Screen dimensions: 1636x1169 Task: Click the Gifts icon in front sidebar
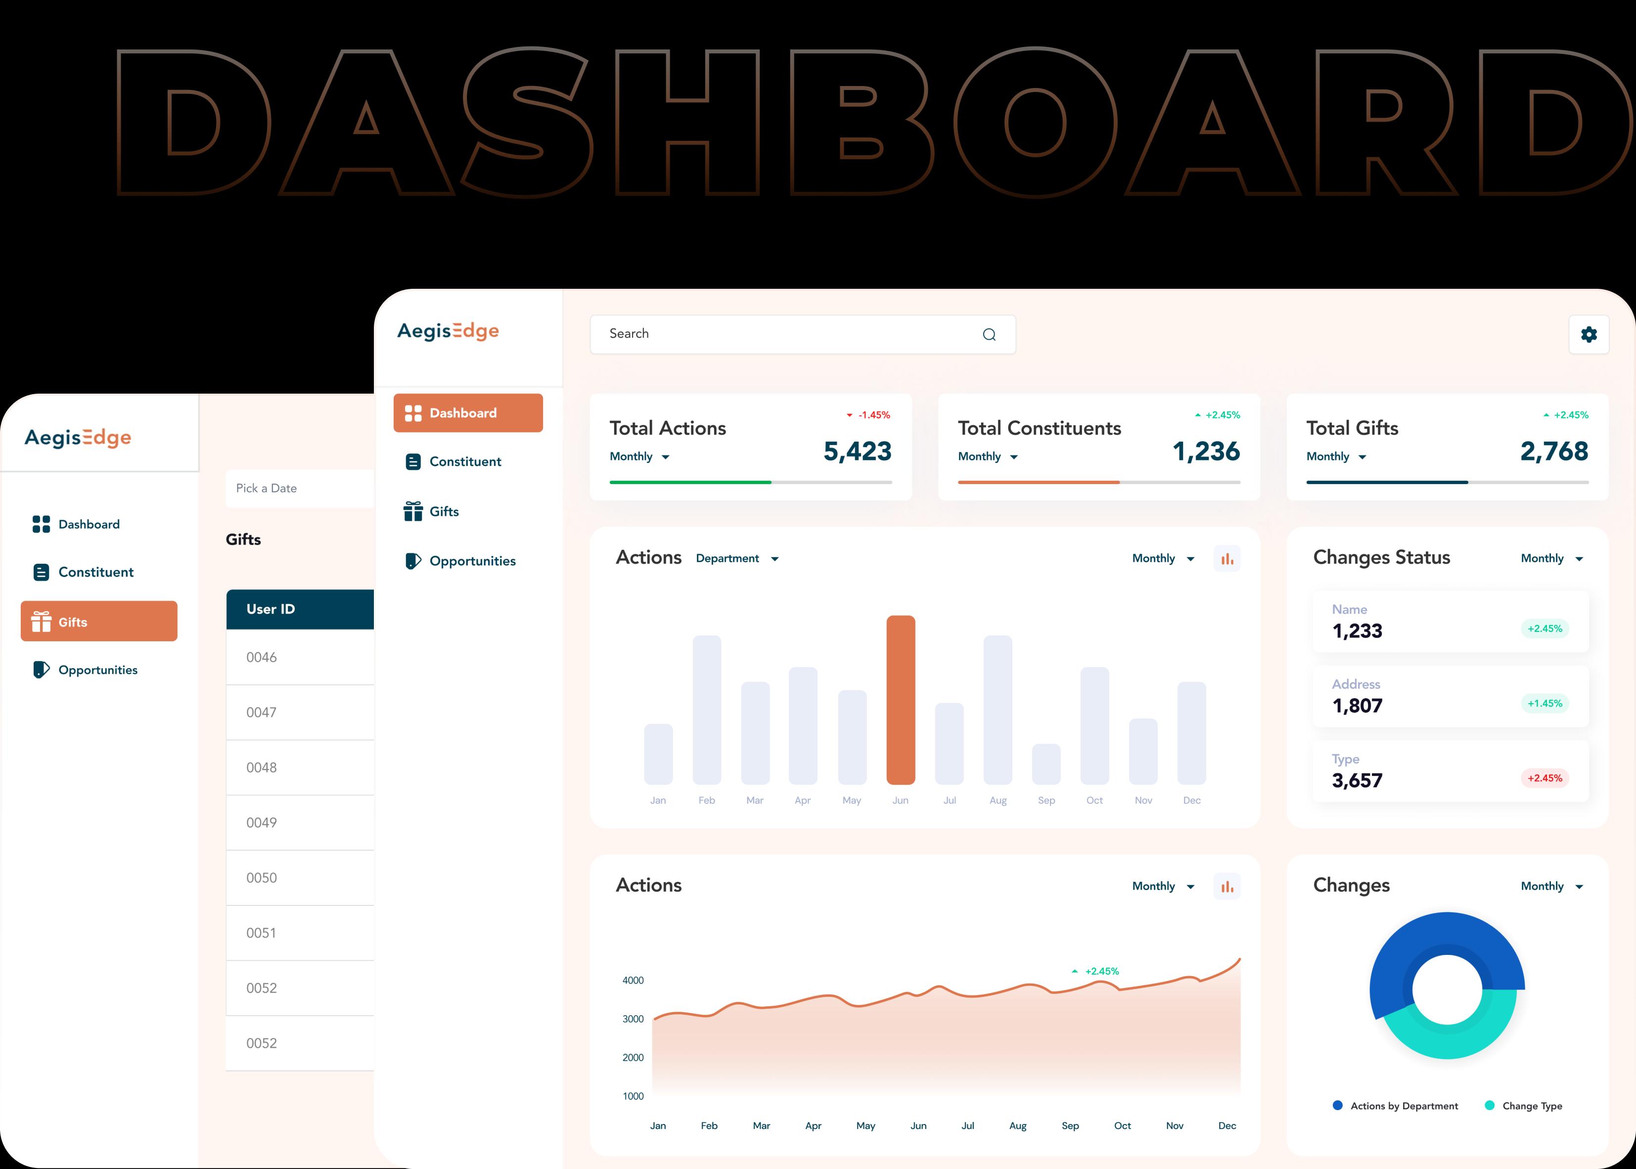click(413, 511)
